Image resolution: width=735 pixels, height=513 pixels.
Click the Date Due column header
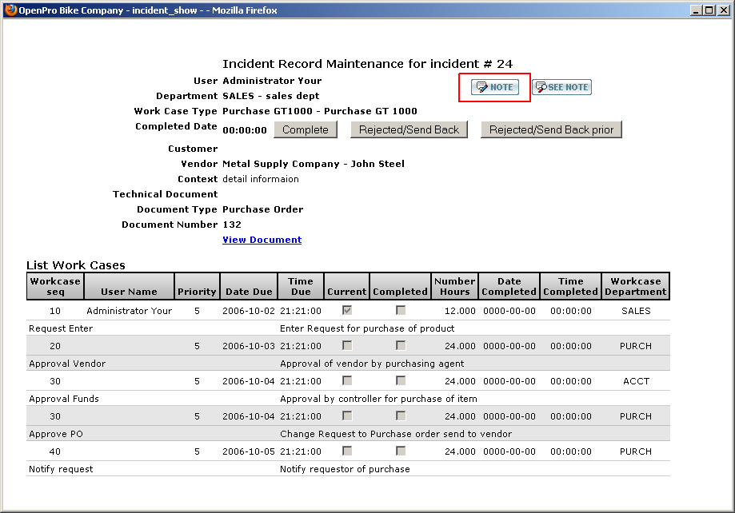[x=249, y=292]
